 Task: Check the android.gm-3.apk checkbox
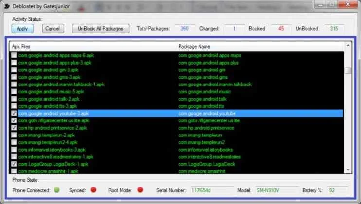click(14, 70)
